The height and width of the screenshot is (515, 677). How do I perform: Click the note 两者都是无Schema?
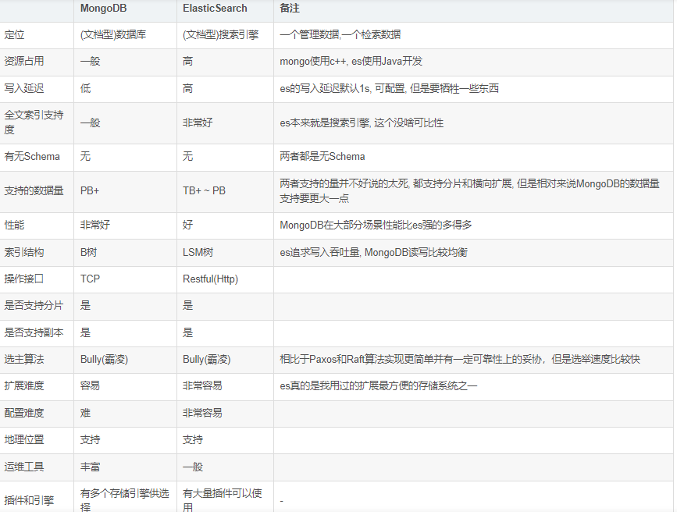click(322, 157)
